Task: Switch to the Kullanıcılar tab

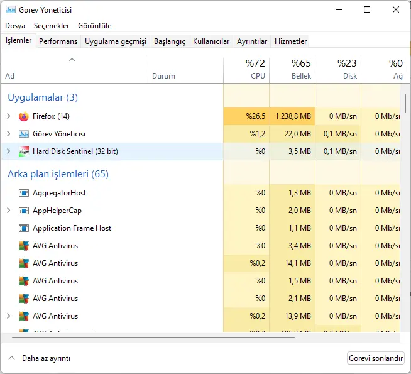Action: [x=211, y=41]
